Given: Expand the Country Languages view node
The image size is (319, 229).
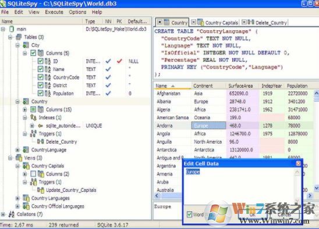Looking at the screenshot, I should [x=17, y=198].
